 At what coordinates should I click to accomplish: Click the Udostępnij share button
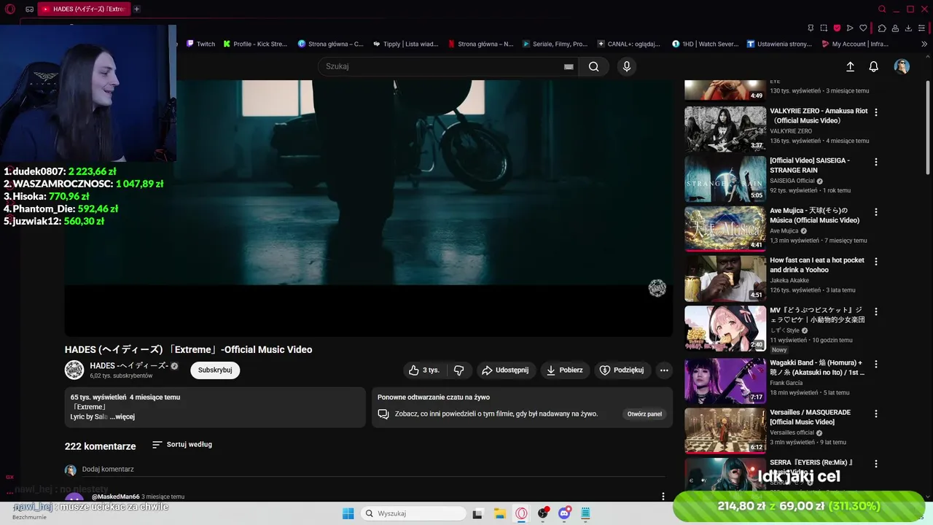click(x=505, y=370)
